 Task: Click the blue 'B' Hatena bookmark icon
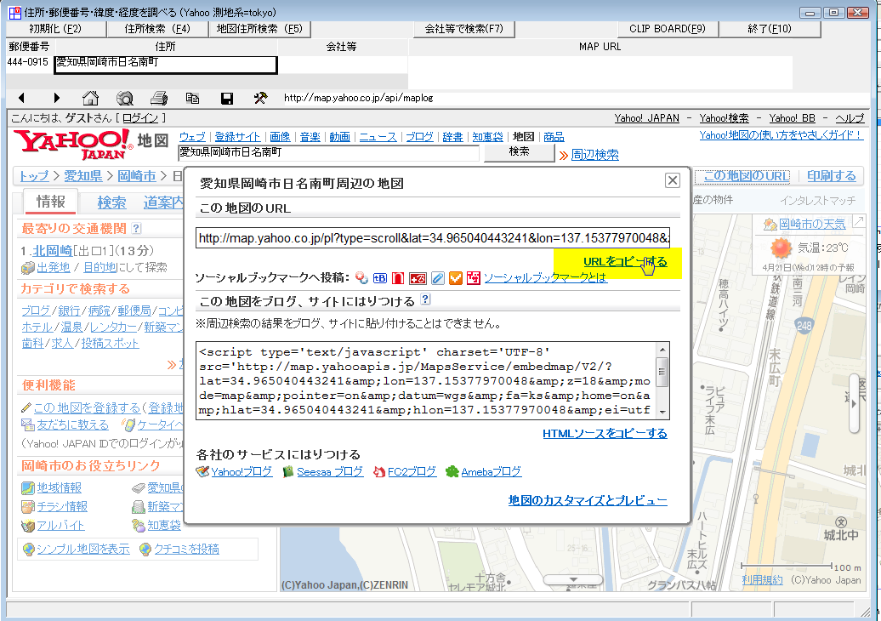(380, 277)
